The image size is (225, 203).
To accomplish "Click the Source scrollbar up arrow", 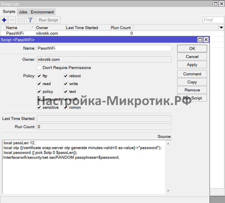I will 168,143.
